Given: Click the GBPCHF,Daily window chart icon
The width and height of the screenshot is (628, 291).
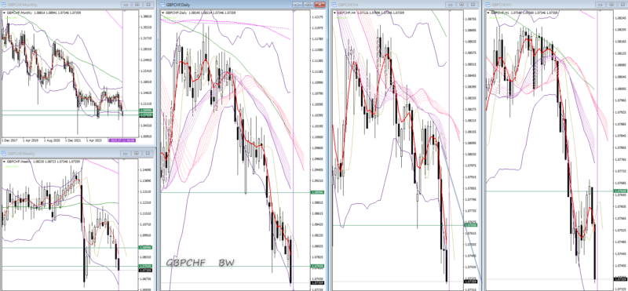Looking at the screenshot, I should tap(162, 5).
